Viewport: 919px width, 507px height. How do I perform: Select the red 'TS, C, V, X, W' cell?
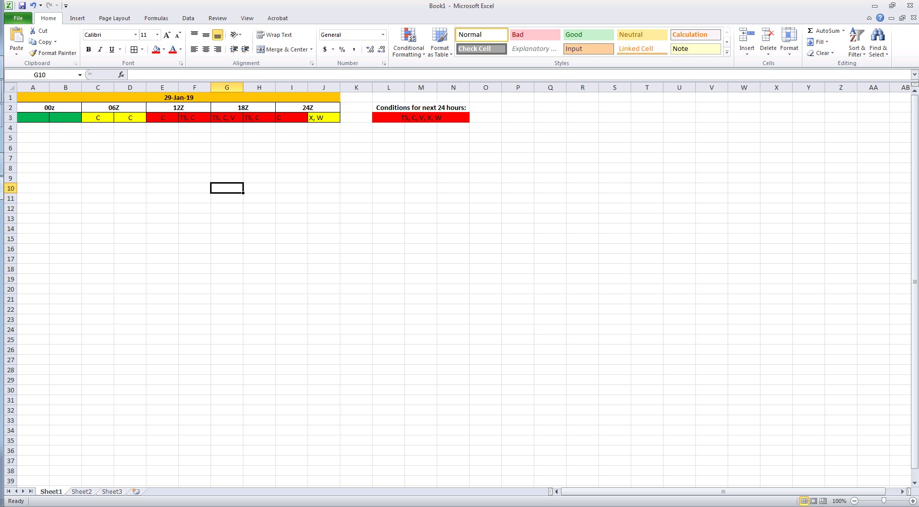coord(421,118)
